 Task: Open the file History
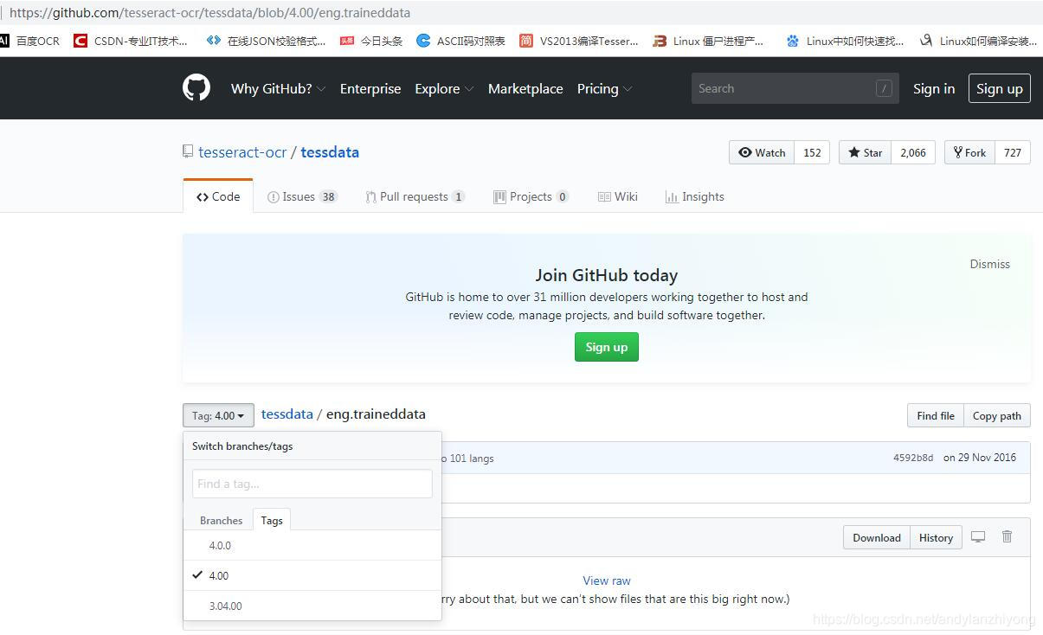click(936, 537)
